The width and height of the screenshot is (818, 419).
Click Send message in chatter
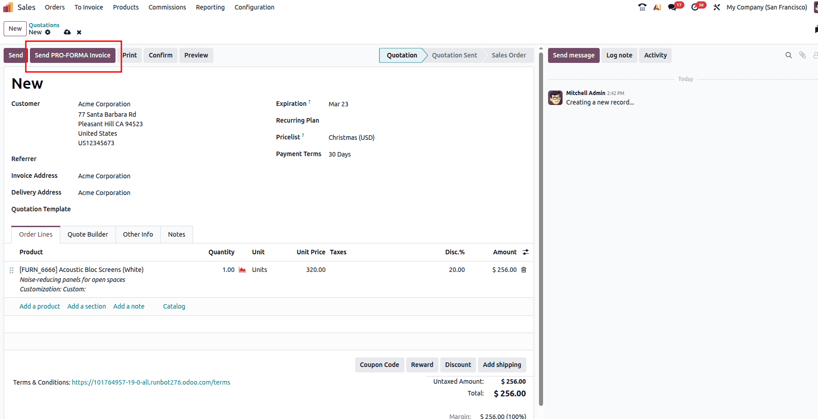coord(573,55)
